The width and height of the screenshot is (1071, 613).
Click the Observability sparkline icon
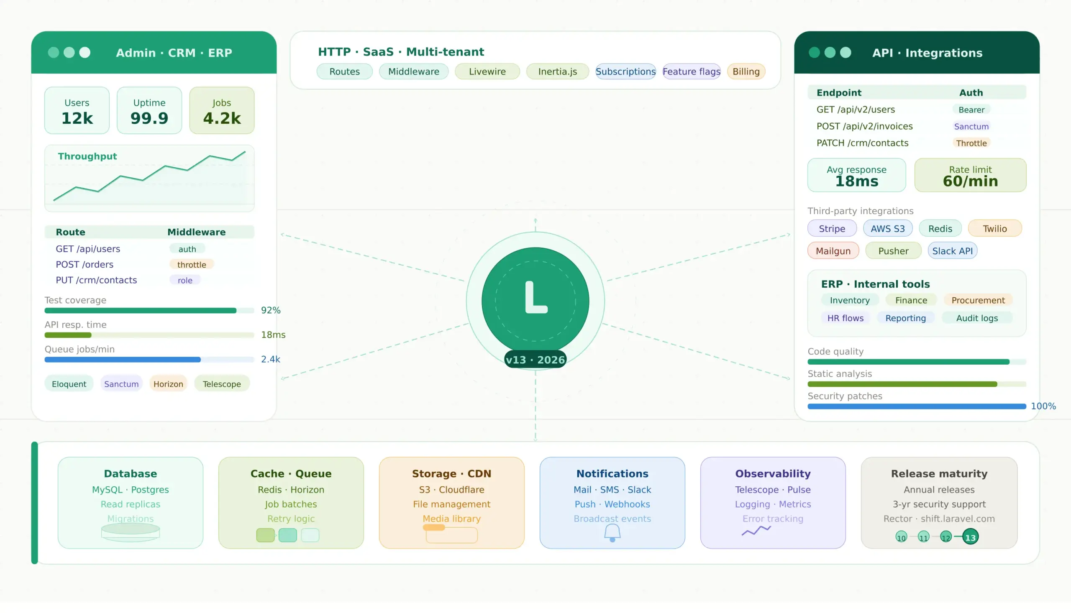point(756,531)
